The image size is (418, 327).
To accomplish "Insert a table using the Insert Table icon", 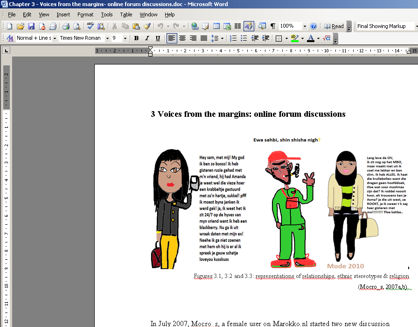I will (x=216, y=26).
